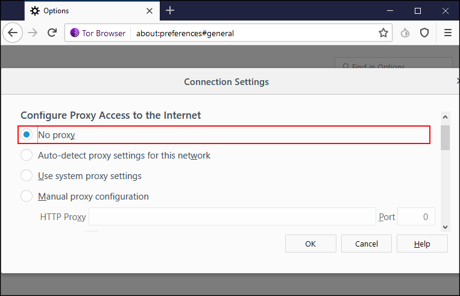Click the forward navigation arrow
460x296 pixels.
tap(33, 33)
